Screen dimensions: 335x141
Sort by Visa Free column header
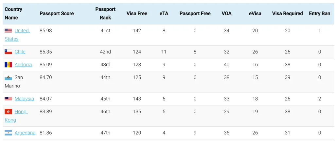click(x=137, y=13)
